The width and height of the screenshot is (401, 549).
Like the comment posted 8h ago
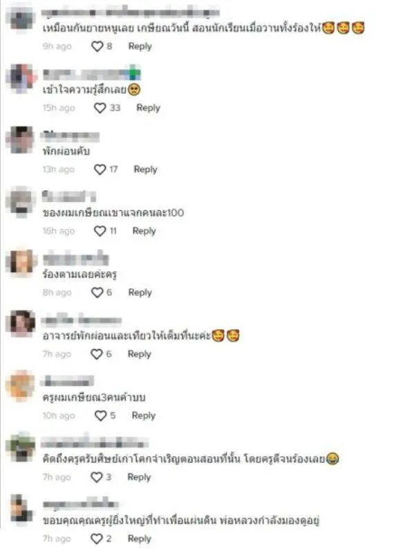click(x=97, y=292)
